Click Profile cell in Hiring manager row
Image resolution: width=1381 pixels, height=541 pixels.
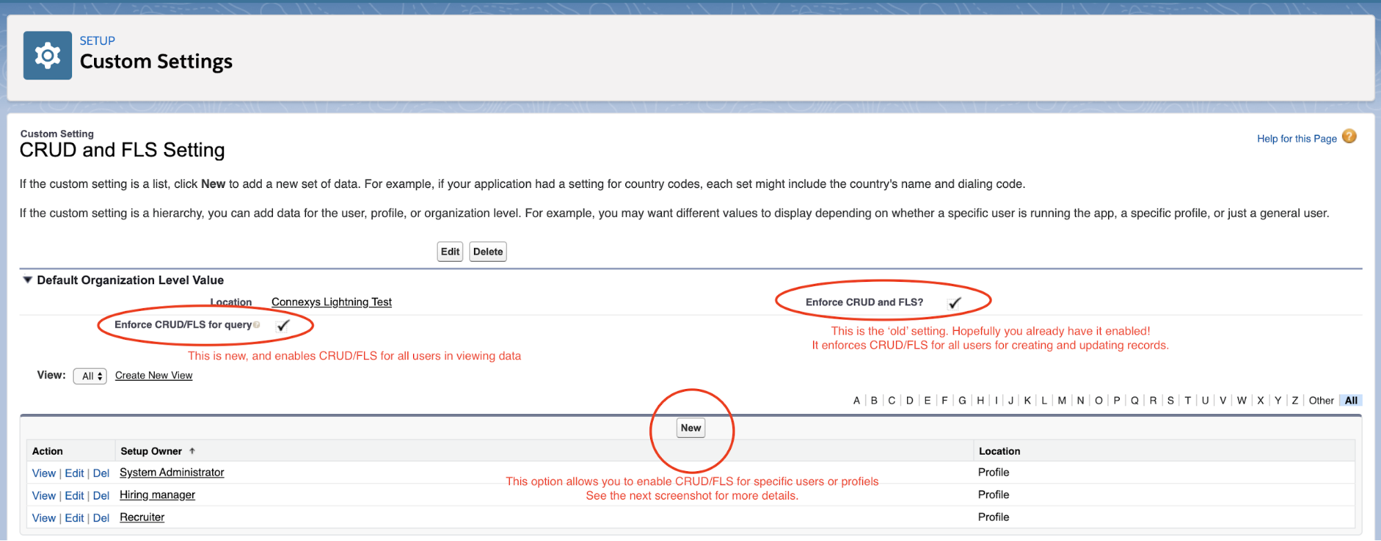coord(993,495)
